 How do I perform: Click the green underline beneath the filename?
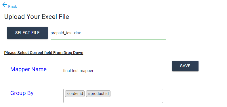[108, 39]
